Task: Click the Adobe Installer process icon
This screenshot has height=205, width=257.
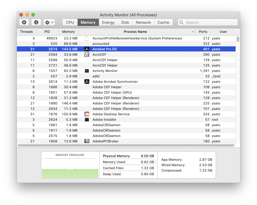Action: [x=87, y=120]
